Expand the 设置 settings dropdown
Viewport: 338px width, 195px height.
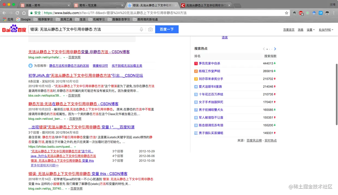311,30
